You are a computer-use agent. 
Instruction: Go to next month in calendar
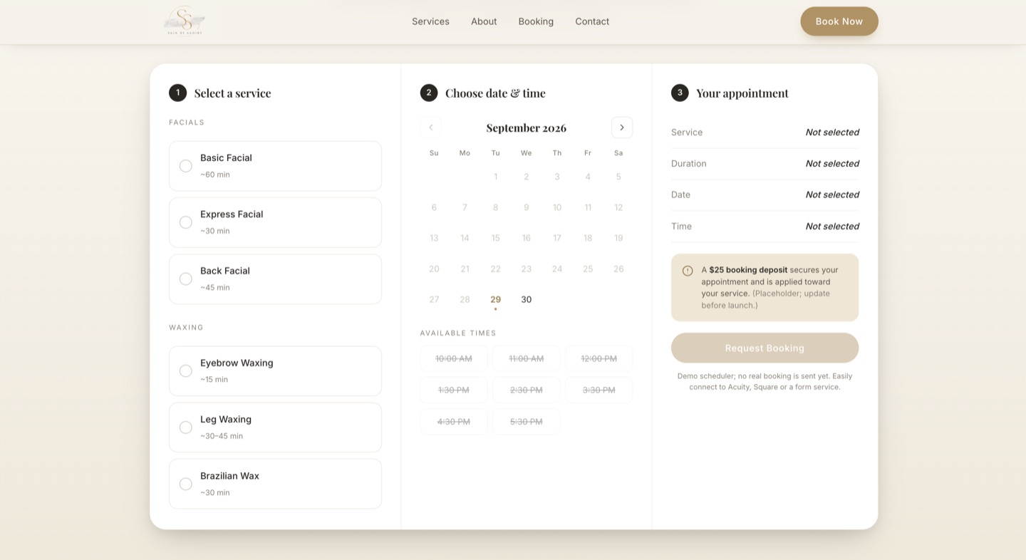coord(622,128)
